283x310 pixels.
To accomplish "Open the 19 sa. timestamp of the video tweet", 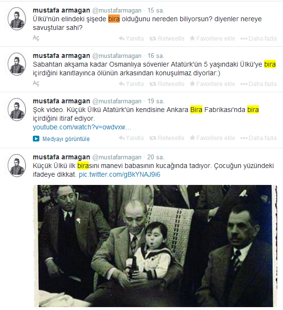I will [x=156, y=101].
